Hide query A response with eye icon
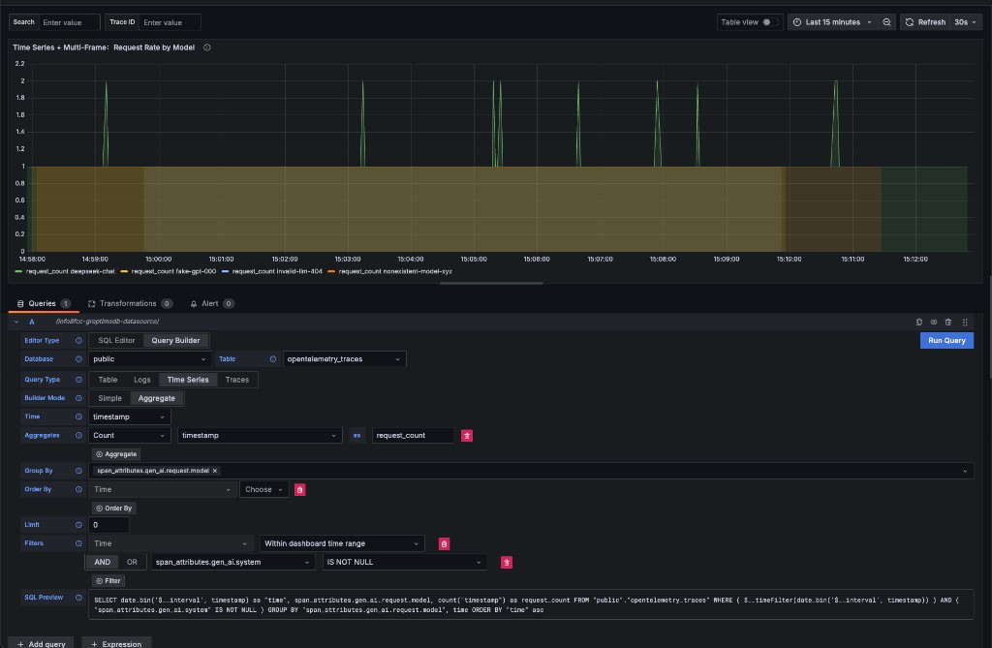Viewport: 992px width, 648px height. click(933, 322)
